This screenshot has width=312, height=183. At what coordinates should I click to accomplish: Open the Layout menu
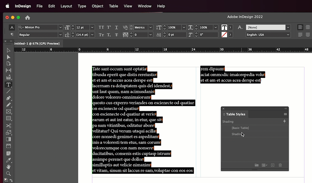coord(66,6)
